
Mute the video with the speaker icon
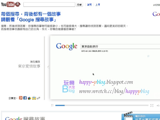[158, 106]
